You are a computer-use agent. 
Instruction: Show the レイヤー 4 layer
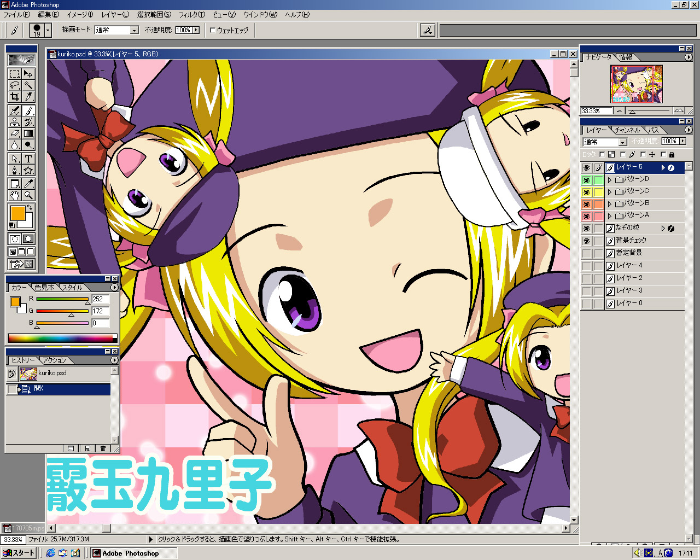[587, 266]
